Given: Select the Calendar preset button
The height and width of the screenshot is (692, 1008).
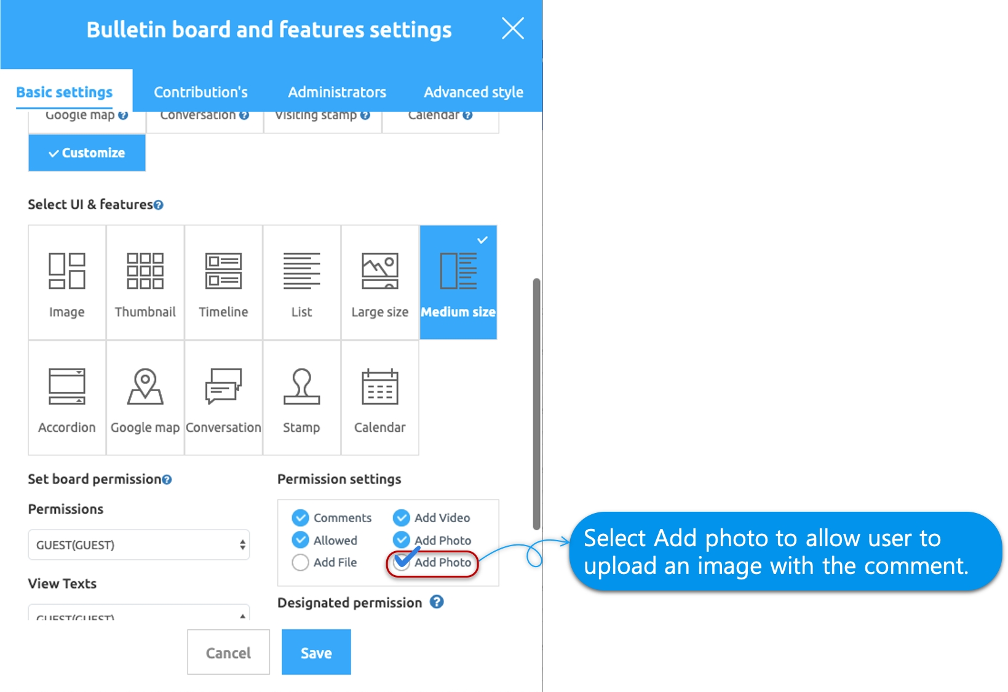Looking at the screenshot, I should point(440,121).
